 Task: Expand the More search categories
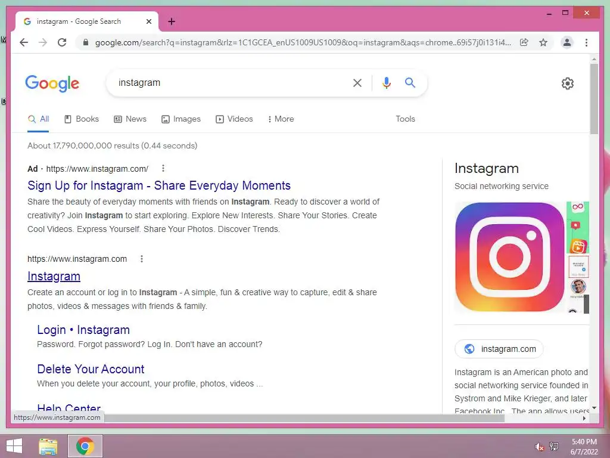coord(281,119)
